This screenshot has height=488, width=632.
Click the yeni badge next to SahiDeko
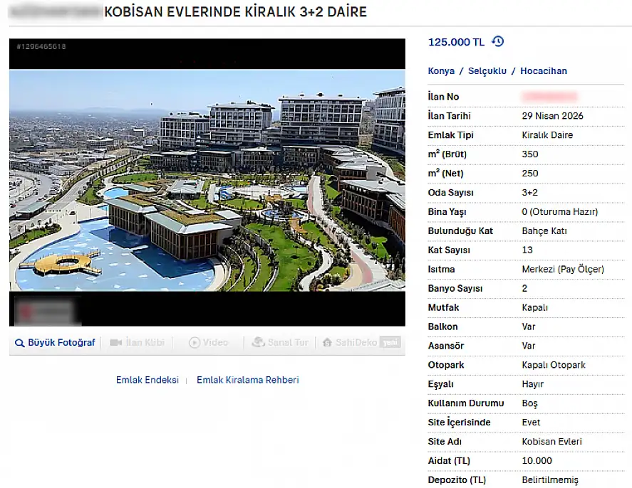(390, 342)
